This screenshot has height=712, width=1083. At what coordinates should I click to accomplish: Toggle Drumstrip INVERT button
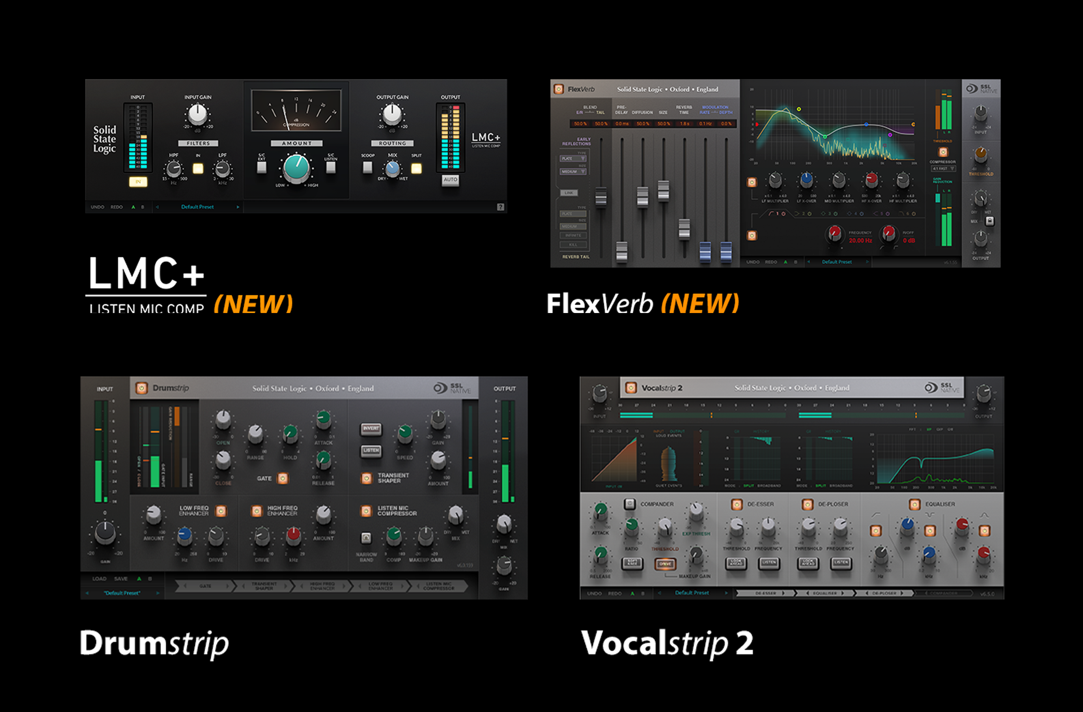coord(371,428)
